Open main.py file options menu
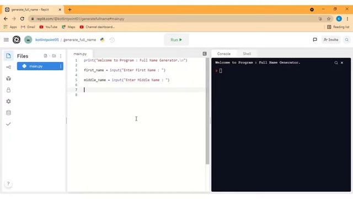 [61, 66]
